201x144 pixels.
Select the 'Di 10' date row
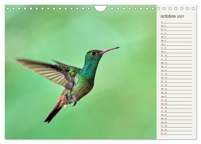tap(177, 55)
